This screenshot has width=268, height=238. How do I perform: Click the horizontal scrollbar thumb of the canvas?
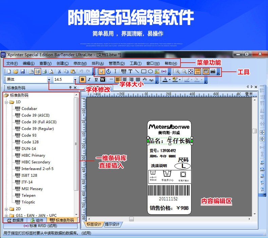131,219
